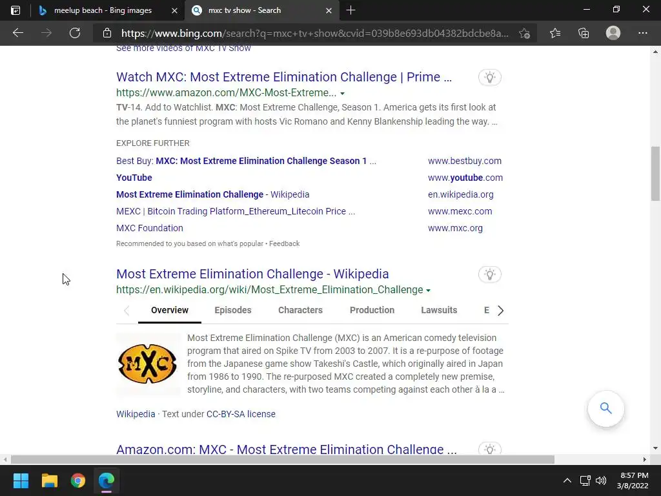The image size is (661, 496).
Task: Show hidden system tray icons
Action: coord(567,480)
